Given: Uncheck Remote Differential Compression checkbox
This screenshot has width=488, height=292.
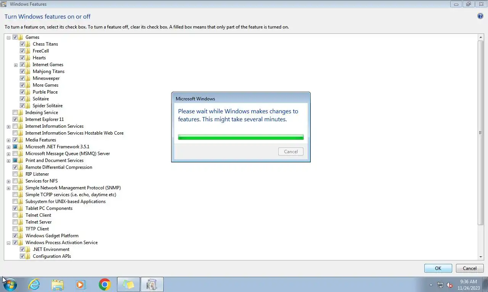Looking at the screenshot, I should tap(15, 167).
